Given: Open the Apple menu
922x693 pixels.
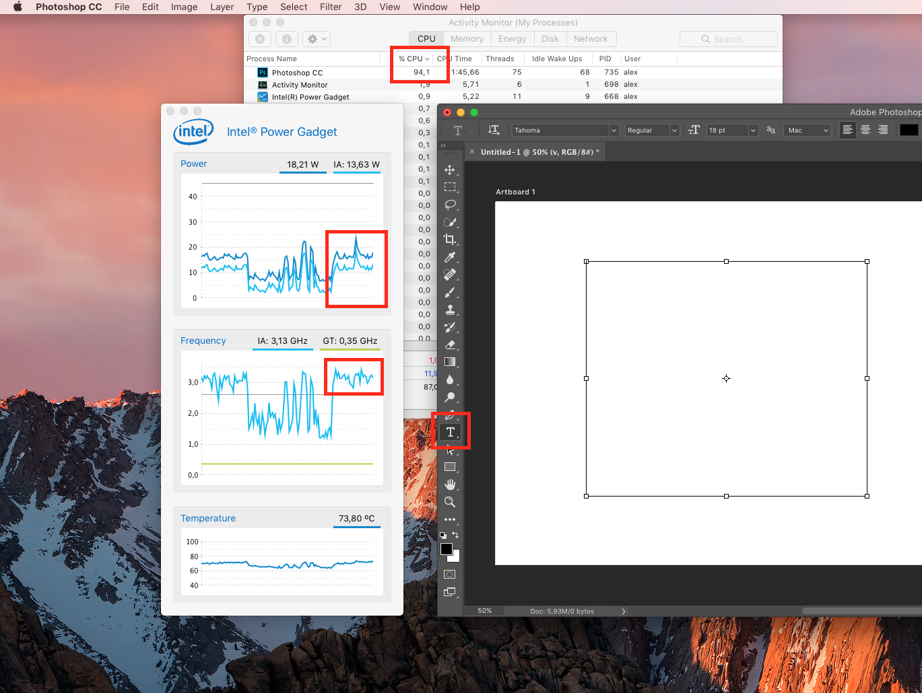Looking at the screenshot, I should click(x=18, y=7).
